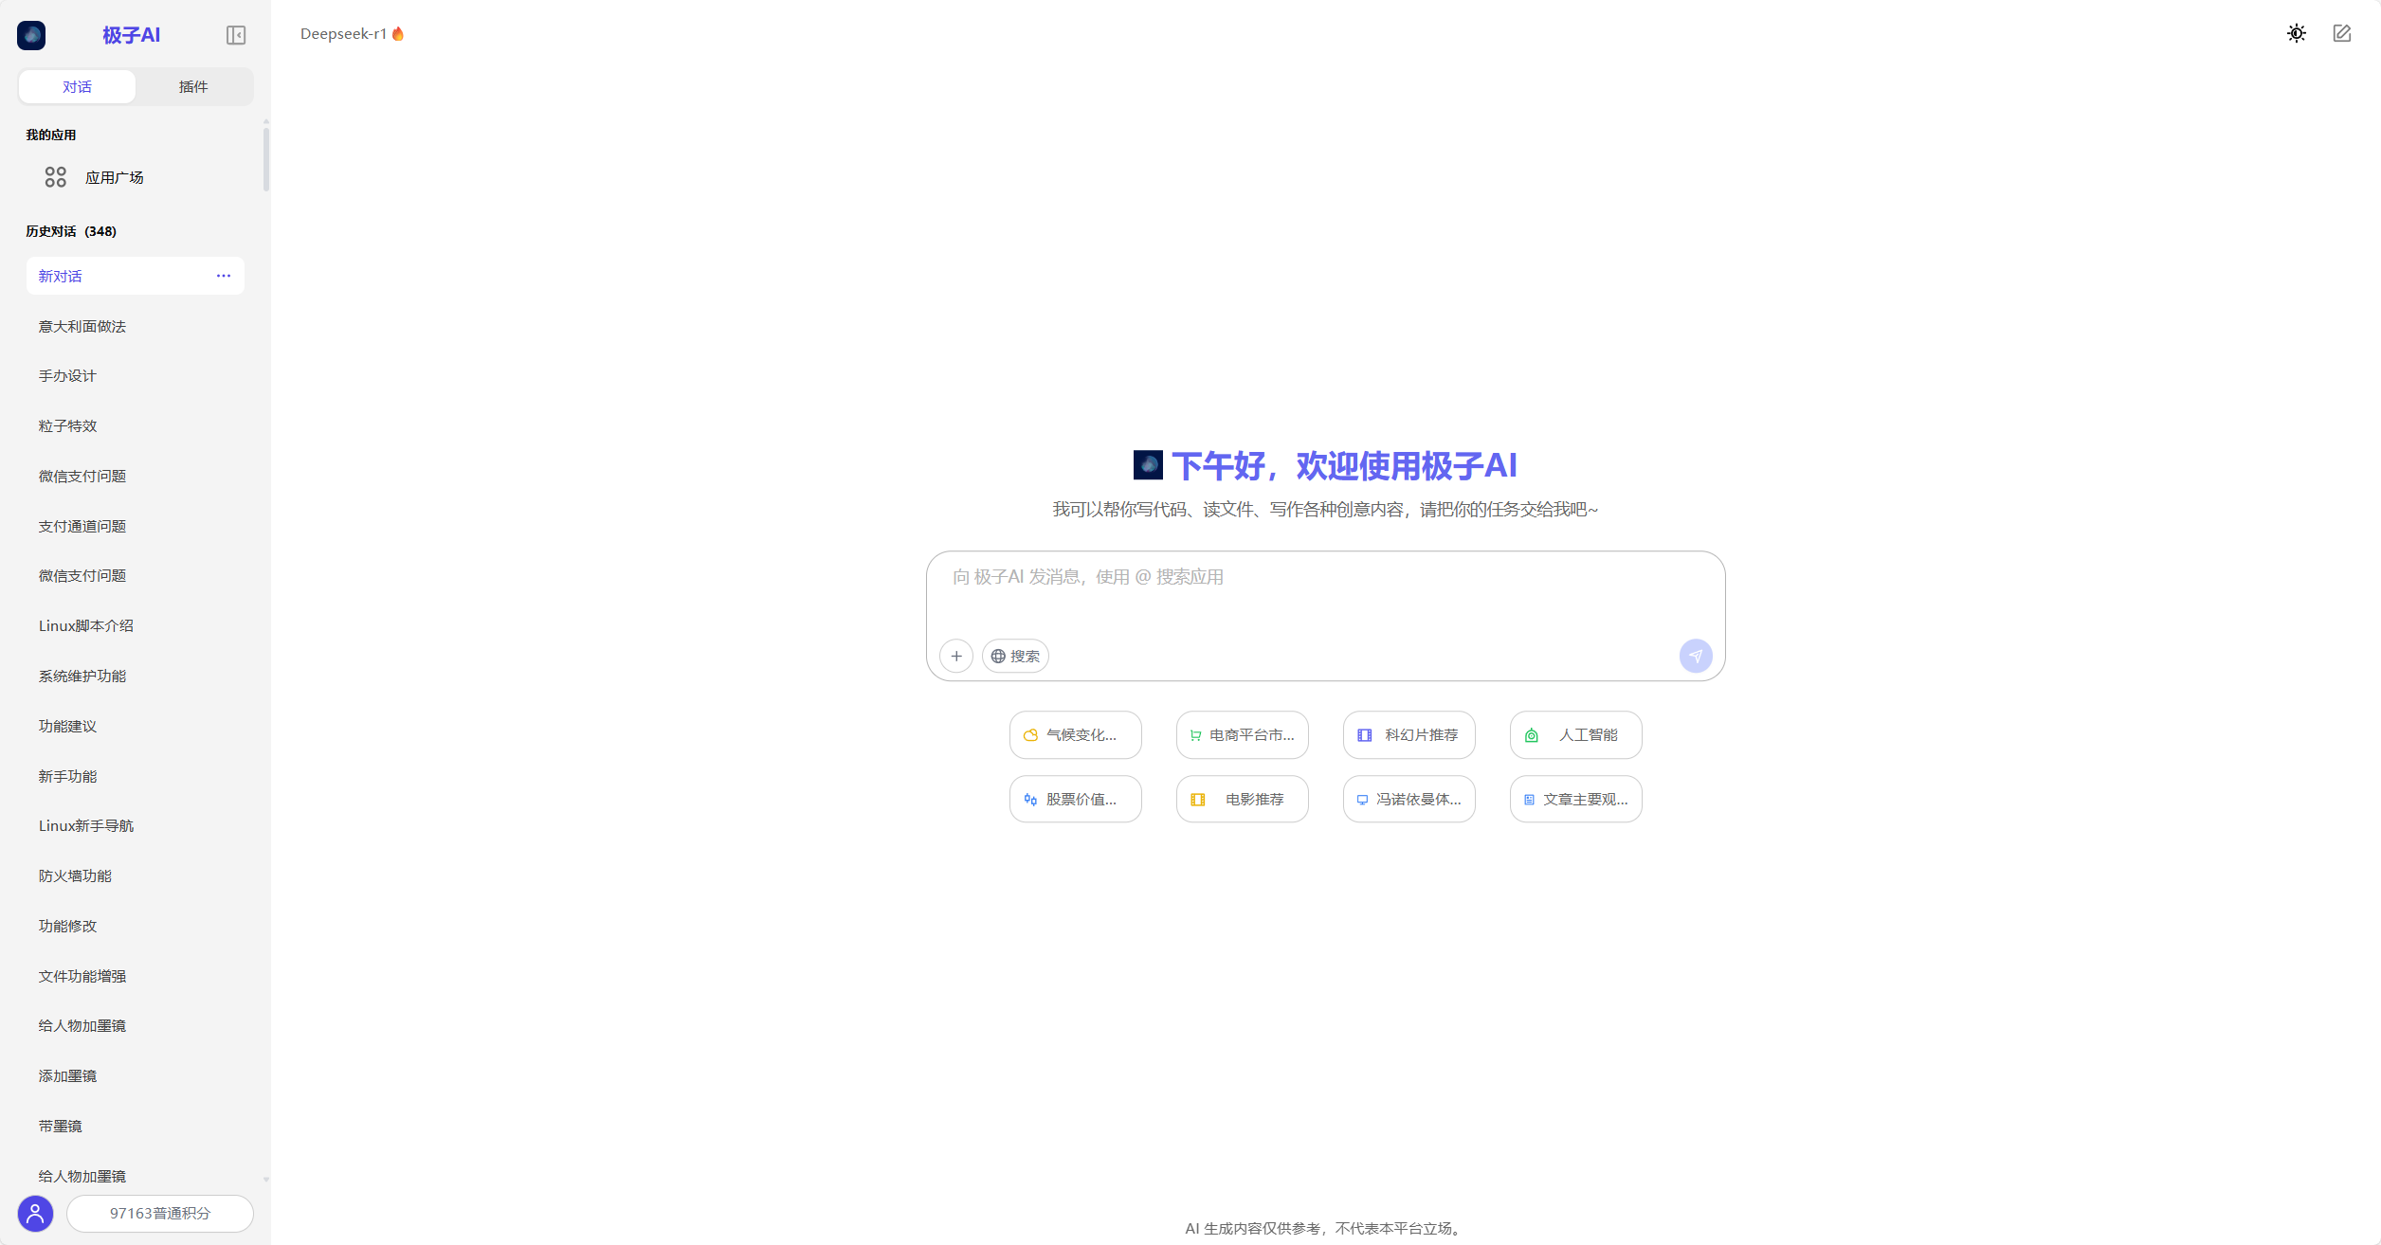Open the 极子AI logo icon
The image size is (2381, 1245).
(x=31, y=35)
